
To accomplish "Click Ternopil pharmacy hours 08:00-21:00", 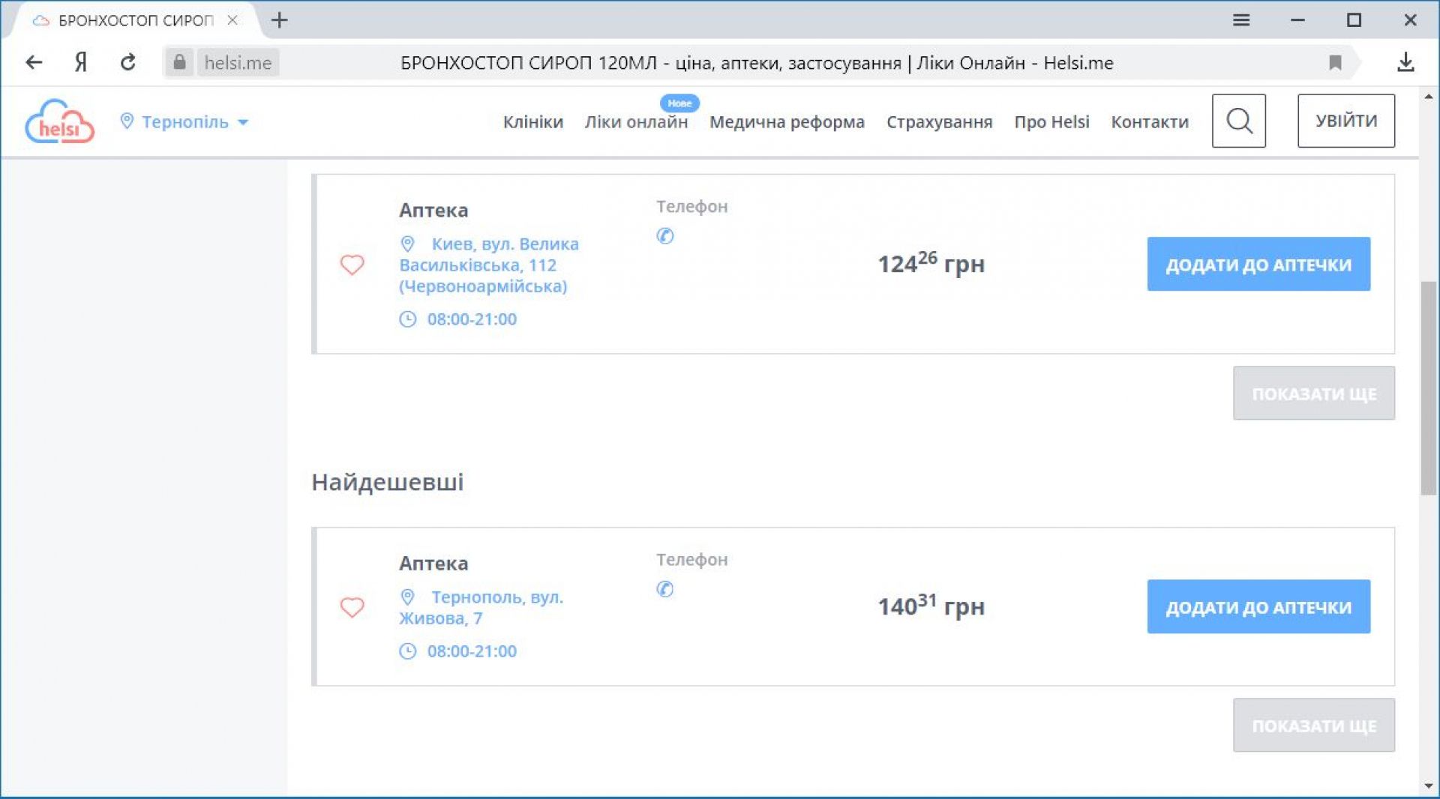I will coord(472,651).
